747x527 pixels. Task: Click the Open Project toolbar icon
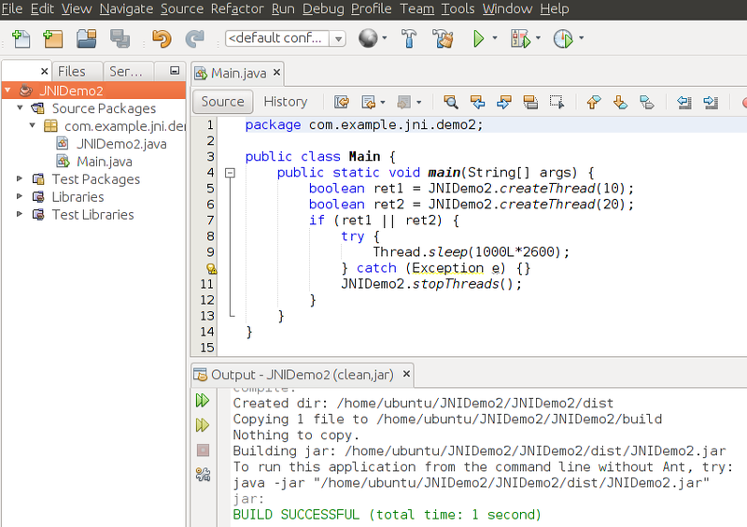pyautogui.click(x=86, y=38)
